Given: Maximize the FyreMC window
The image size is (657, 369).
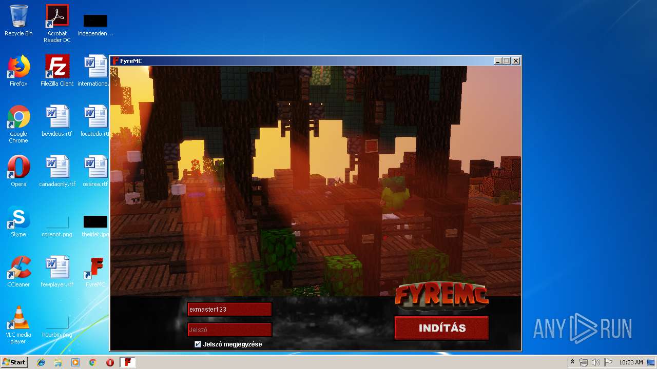Looking at the screenshot, I should pyautogui.click(x=507, y=61).
